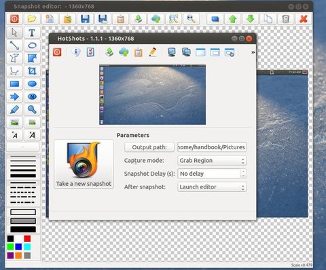This screenshot has height=270, width=326.
Task: Click the Output path button
Action: tap(149, 147)
